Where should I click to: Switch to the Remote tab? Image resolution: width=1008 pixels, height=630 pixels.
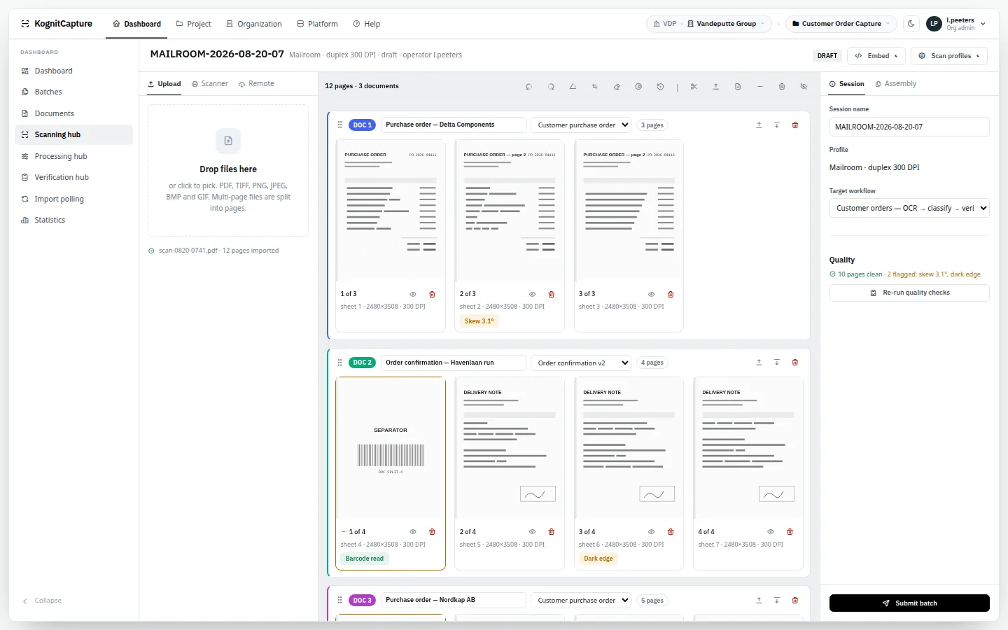256,84
